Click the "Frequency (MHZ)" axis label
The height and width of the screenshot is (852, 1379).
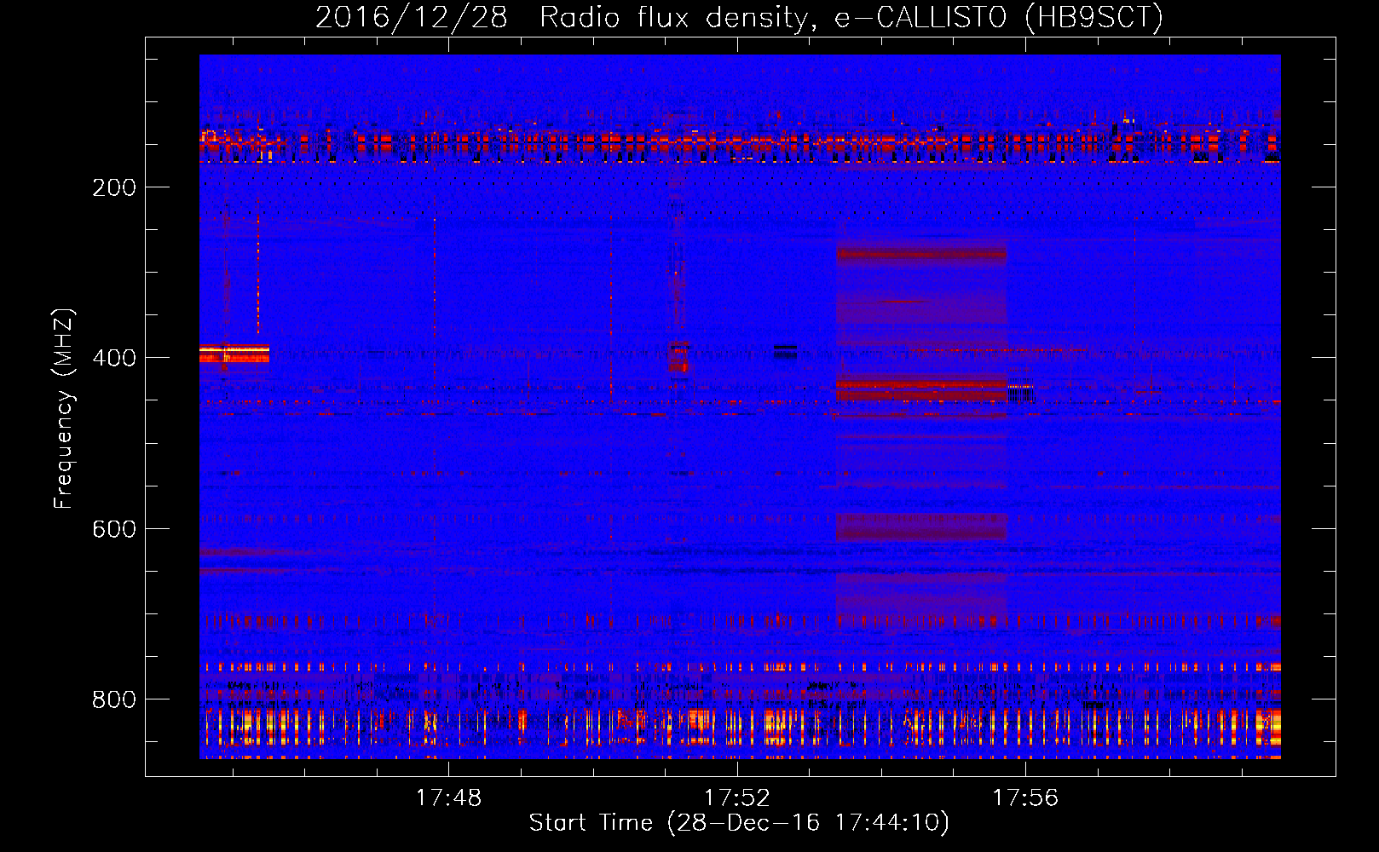coord(64,408)
